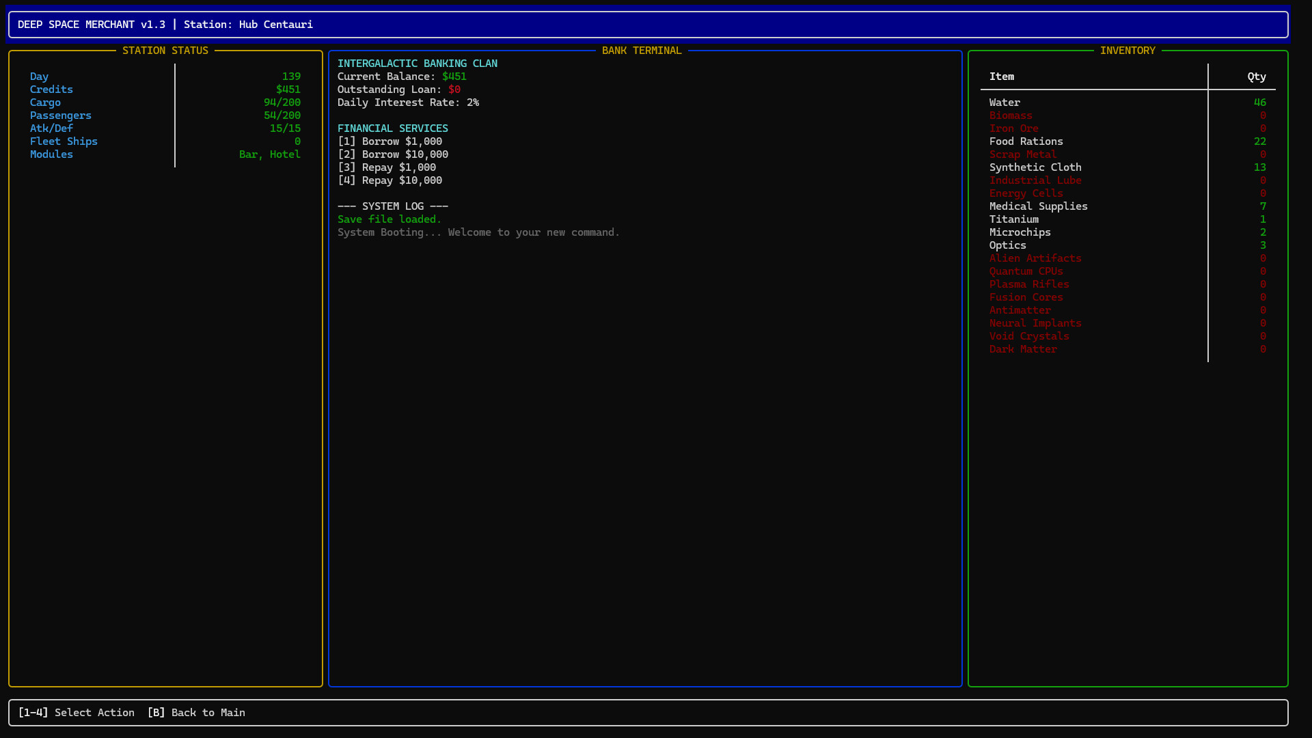The width and height of the screenshot is (1312, 738).
Task: Select Optics inventory row
Action: (1007, 245)
